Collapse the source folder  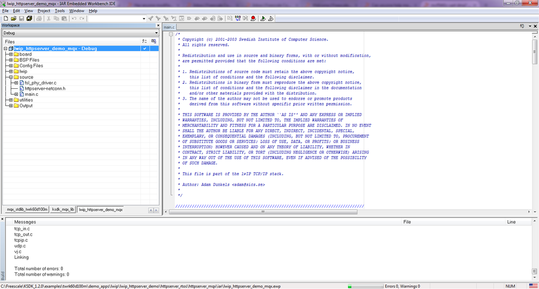(11, 77)
